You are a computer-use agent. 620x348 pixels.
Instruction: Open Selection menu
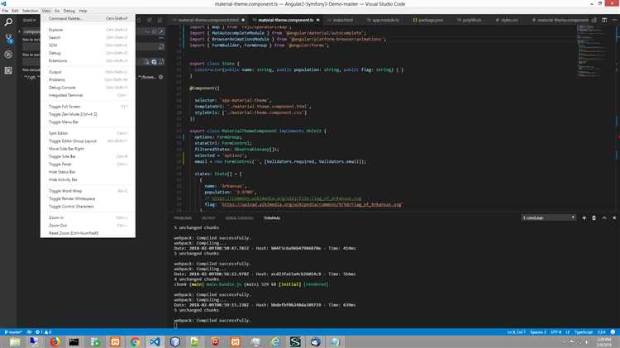(30, 11)
